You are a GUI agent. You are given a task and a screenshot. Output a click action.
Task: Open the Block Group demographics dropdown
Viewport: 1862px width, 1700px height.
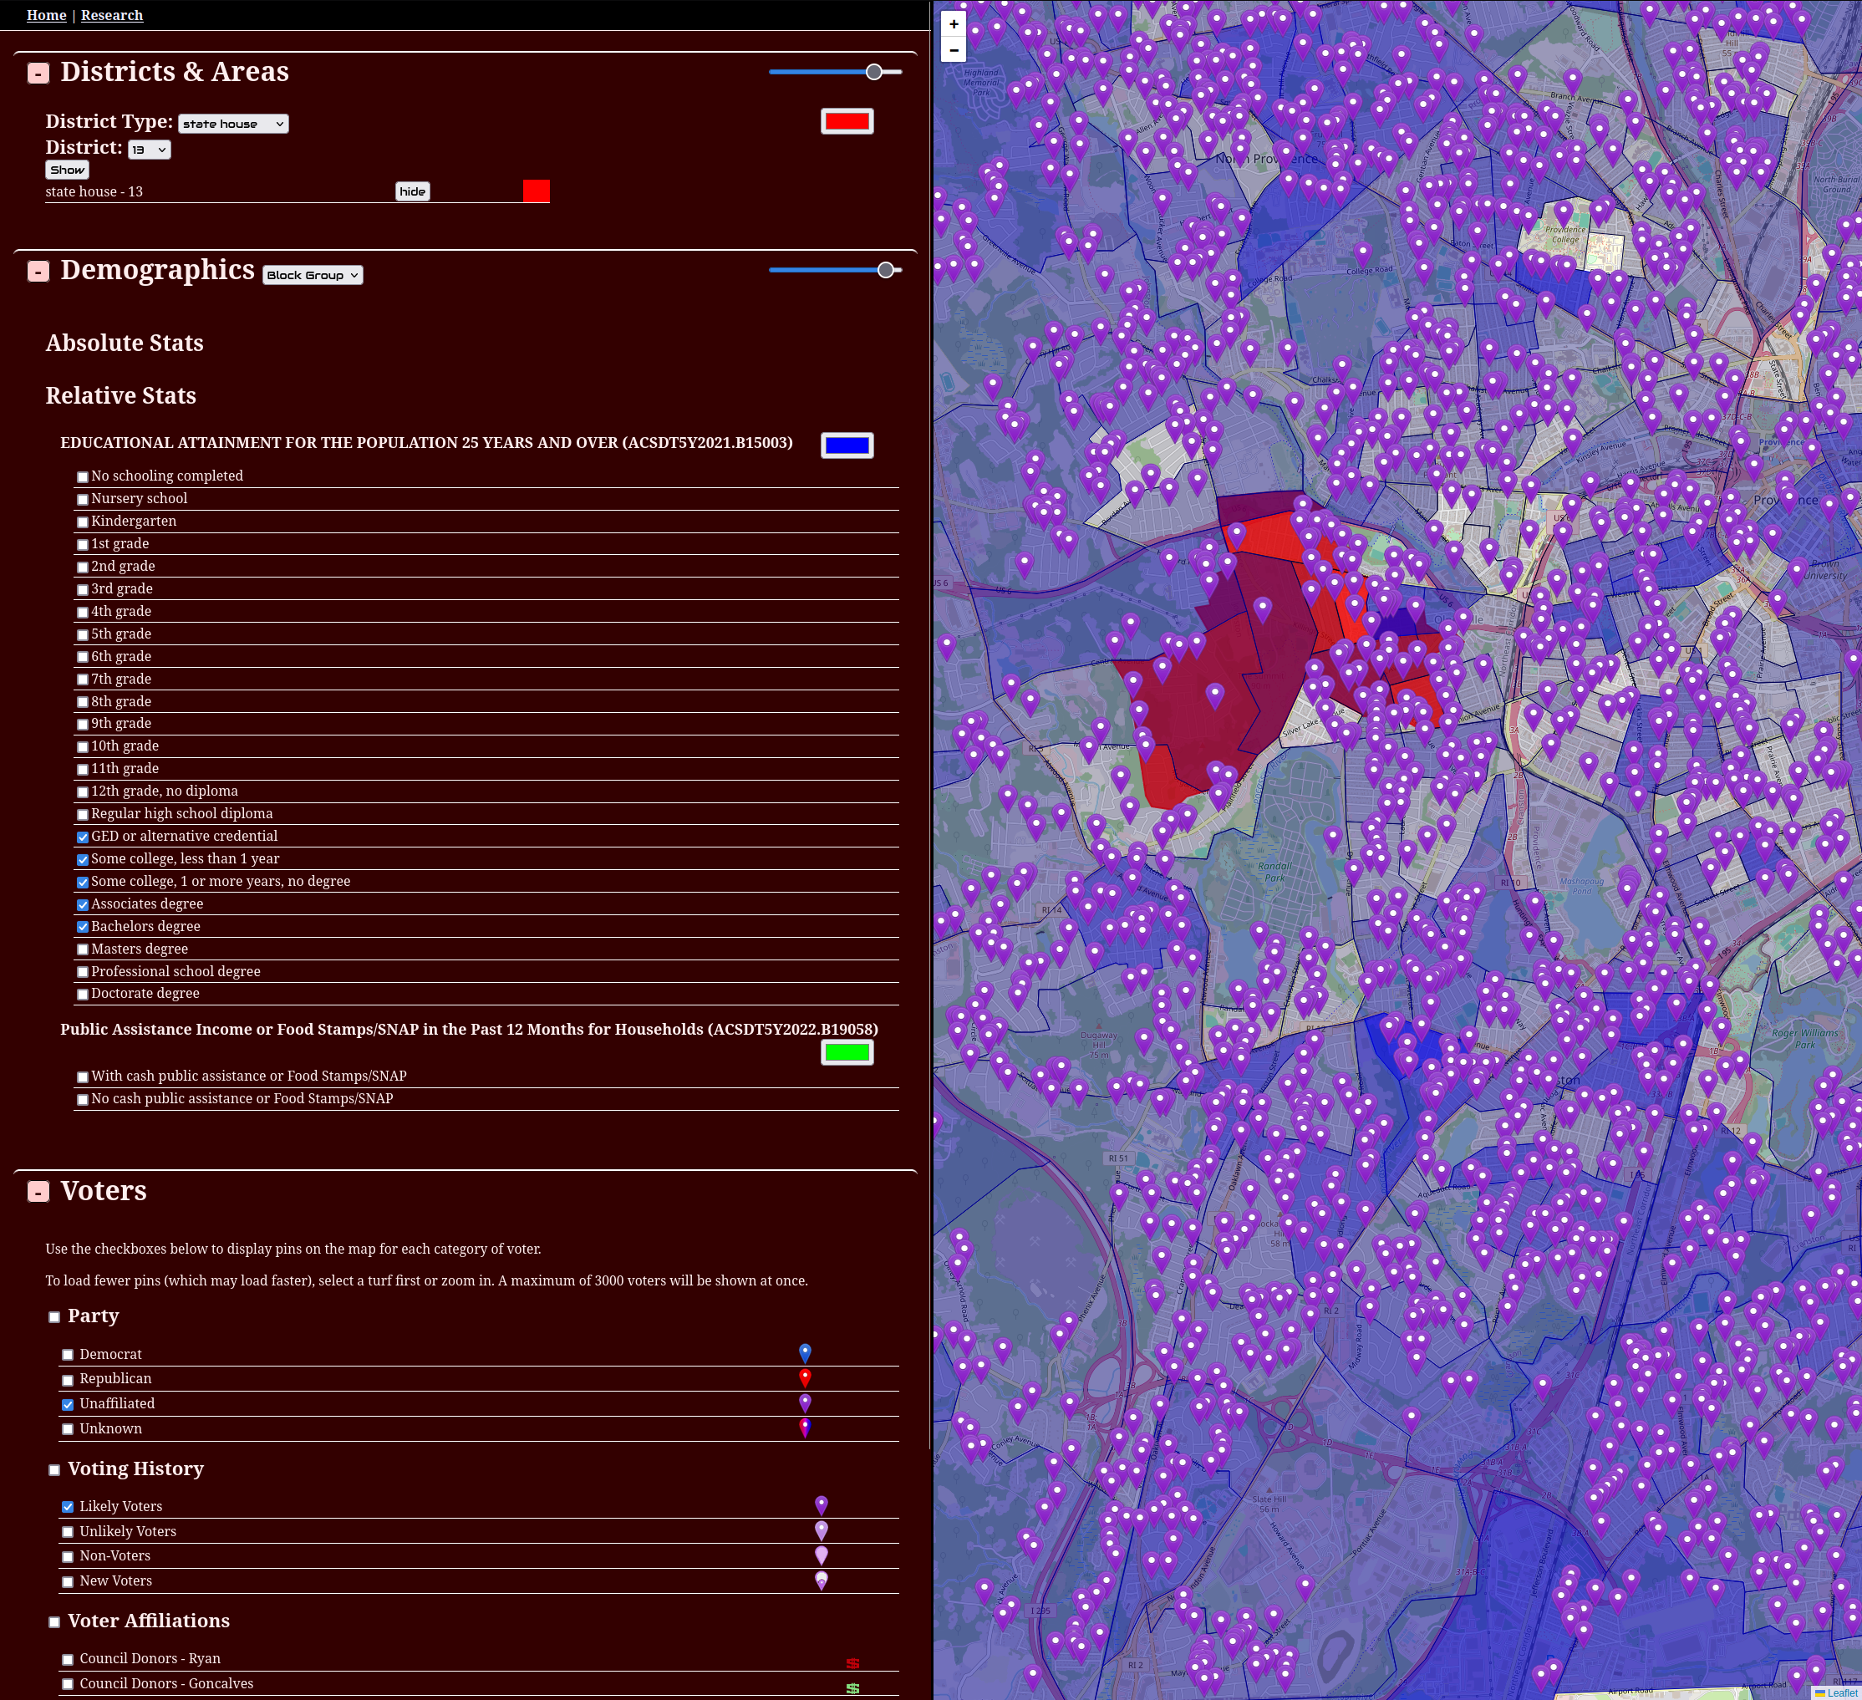coord(313,275)
